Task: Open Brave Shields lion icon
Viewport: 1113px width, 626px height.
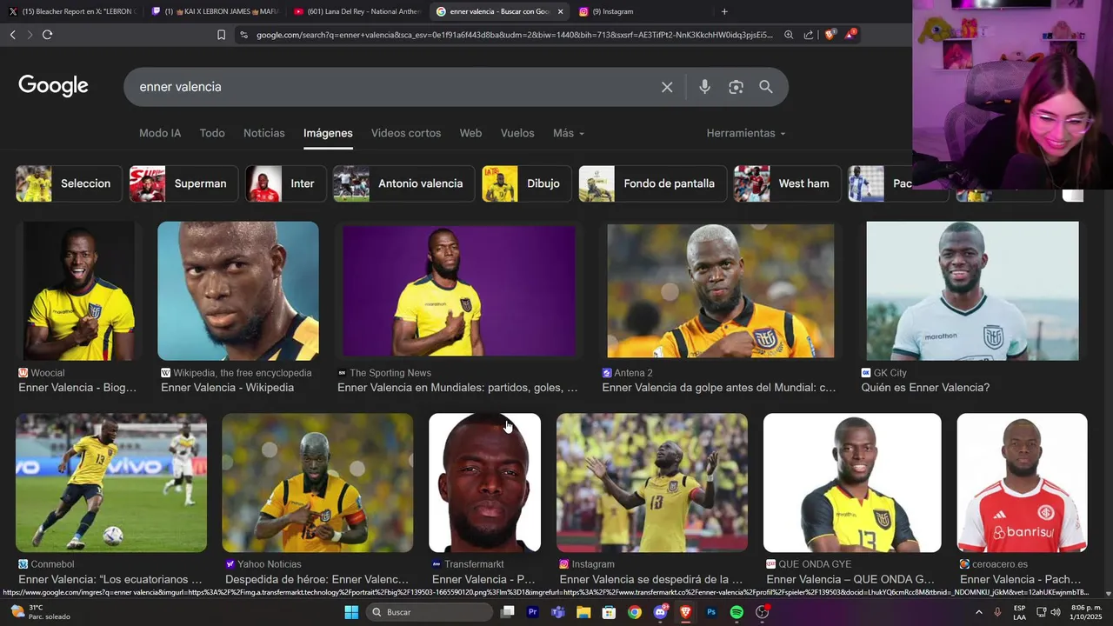Action: coord(830,35)
